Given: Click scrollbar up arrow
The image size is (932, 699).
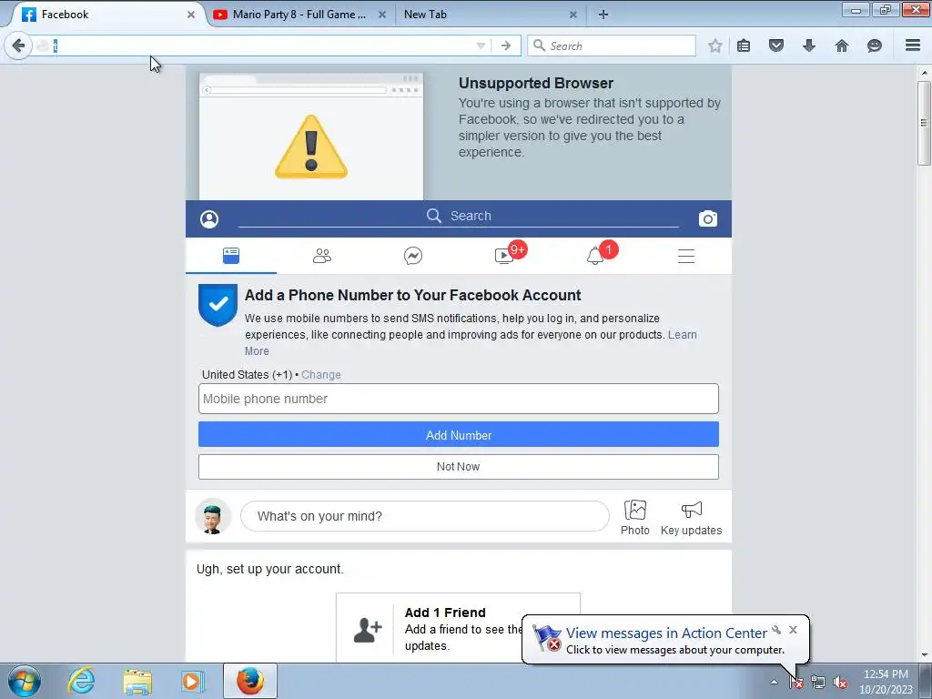Looking at the screenshot, I should point(924,72).
